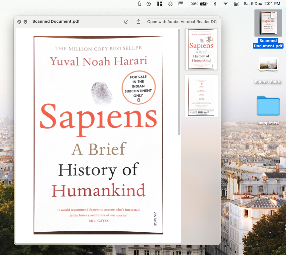Close the Quick Look preview window
This screenshot has height=255, width=286.
(x=19, y=22)
